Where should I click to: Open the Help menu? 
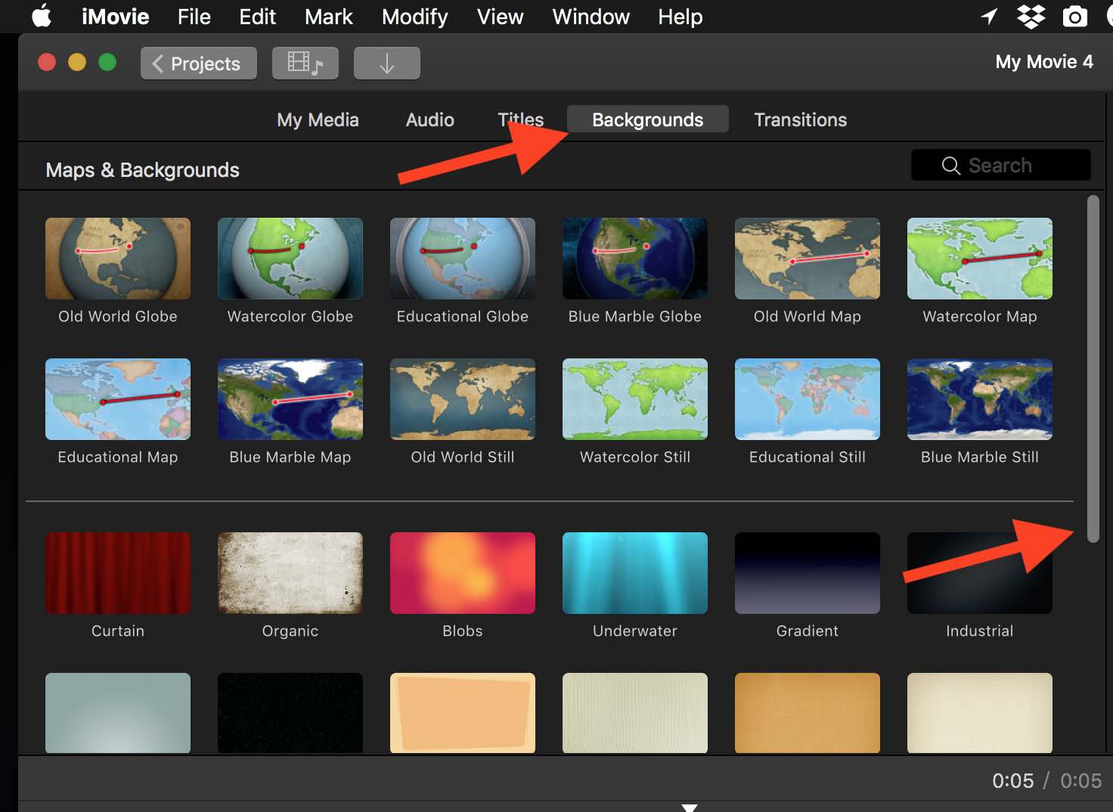(680, 16)
